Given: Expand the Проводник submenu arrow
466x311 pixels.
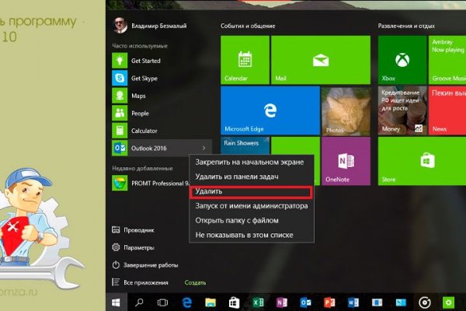Looking at the screenshot, I should coord(204,230).
